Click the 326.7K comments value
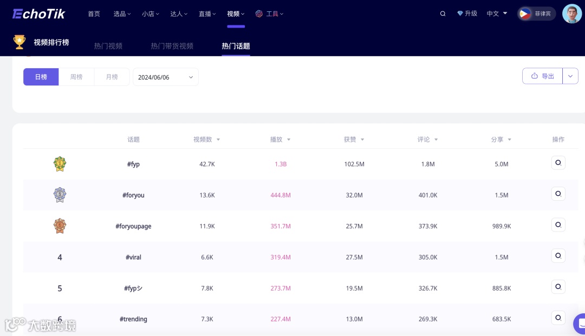Viewport: 585px width, 336px height. point(428,288)
